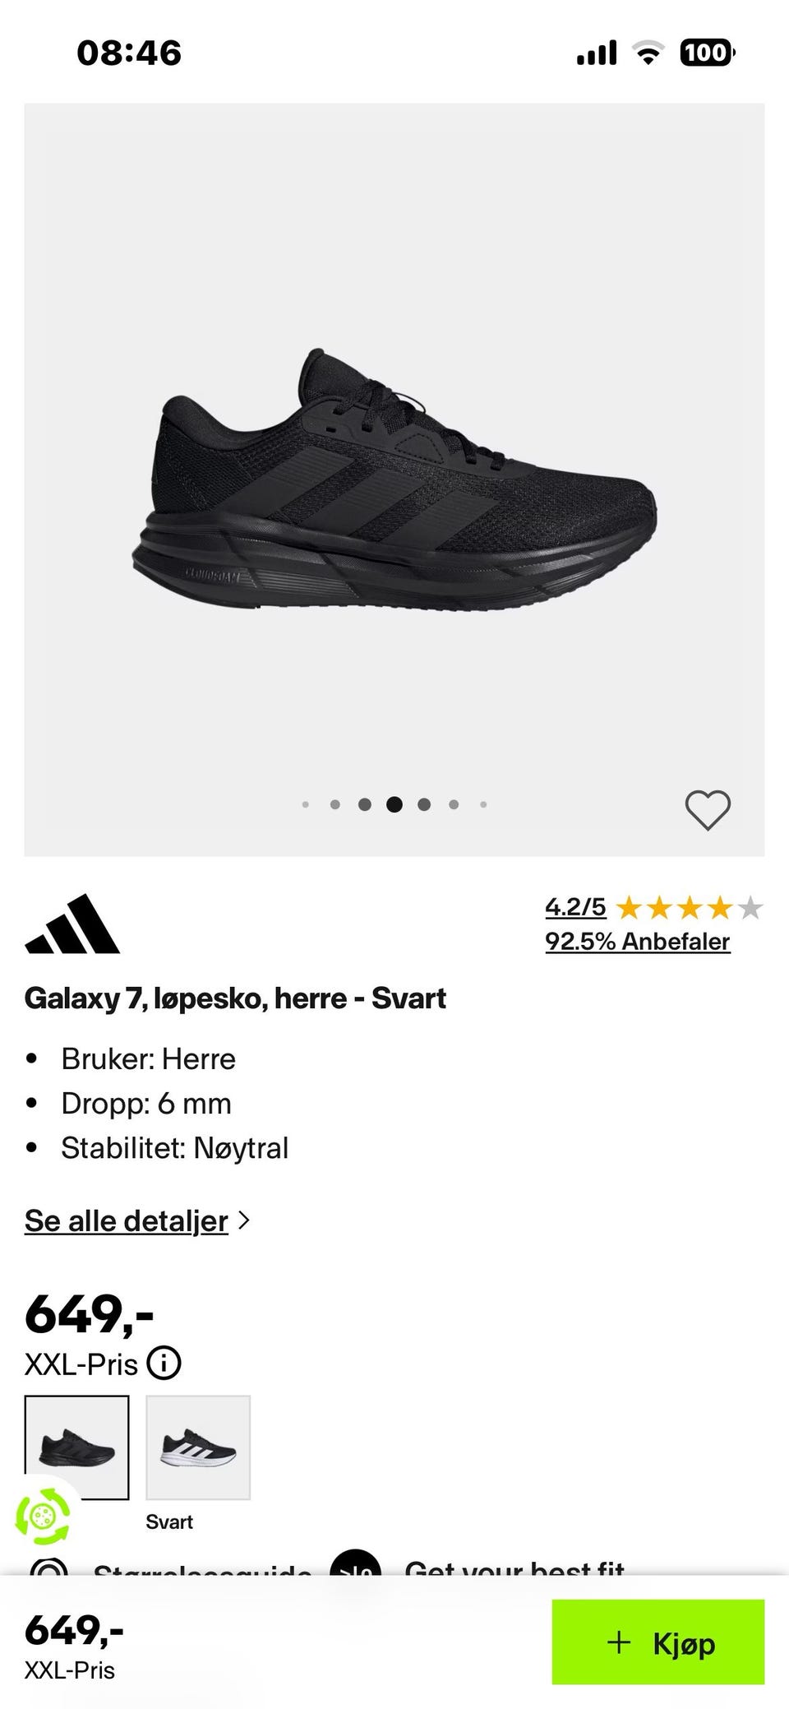This screenshot has width=789, height=1709.
Task: Expand Se alle detaljer chevron
Action: pos(243,1220)
